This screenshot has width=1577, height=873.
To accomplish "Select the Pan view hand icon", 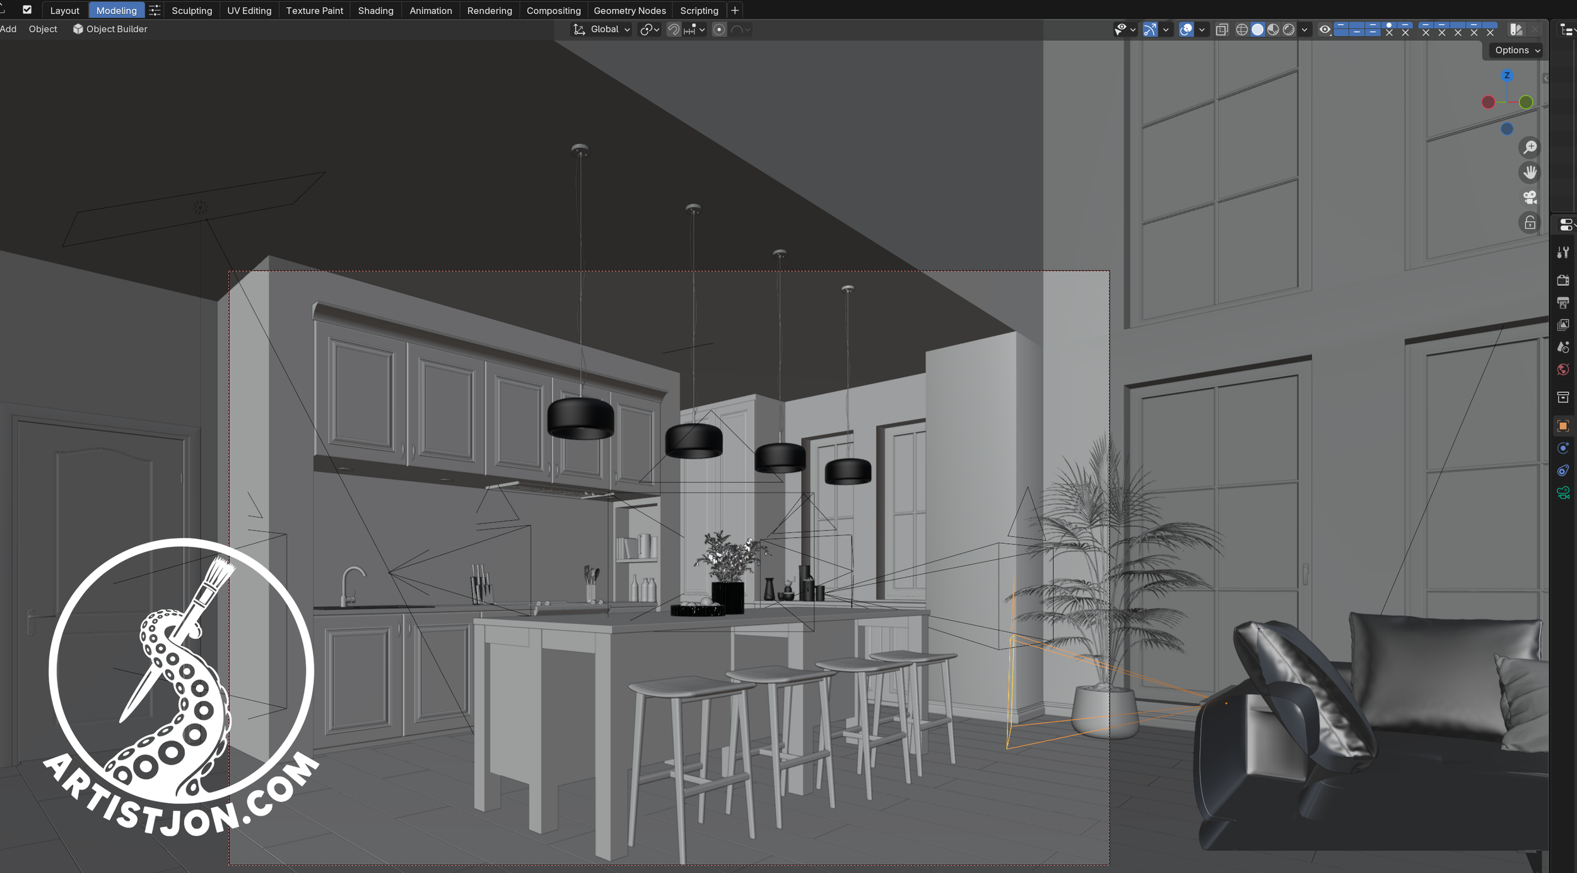I will click(x=1530, y=172).
